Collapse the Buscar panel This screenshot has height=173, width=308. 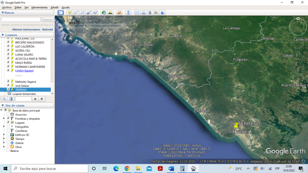(3, 13)
